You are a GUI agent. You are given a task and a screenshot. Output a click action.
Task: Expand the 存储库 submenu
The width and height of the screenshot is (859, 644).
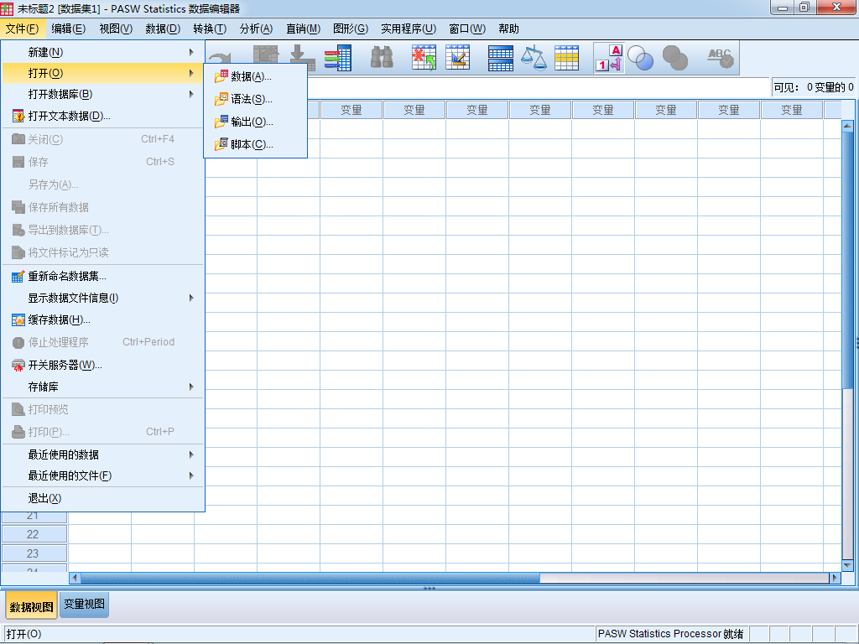pyautogui.click(x=103, y=387)
